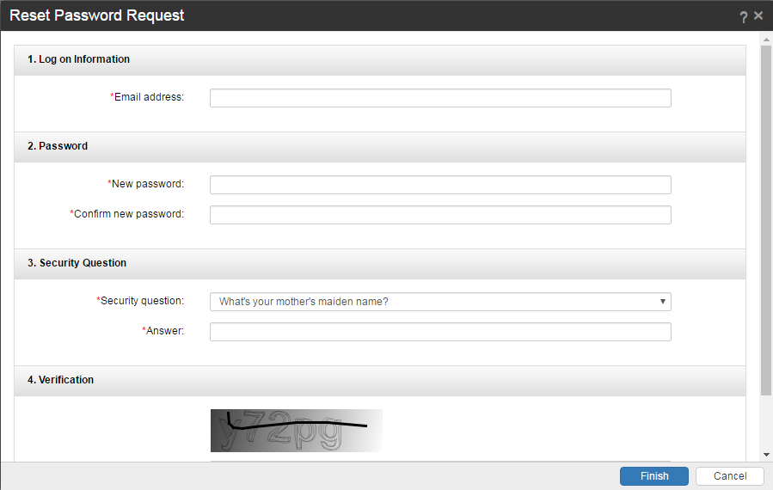Screen dimensions: 773x490
Task: Click the security Answer text box
Action: 440,332
